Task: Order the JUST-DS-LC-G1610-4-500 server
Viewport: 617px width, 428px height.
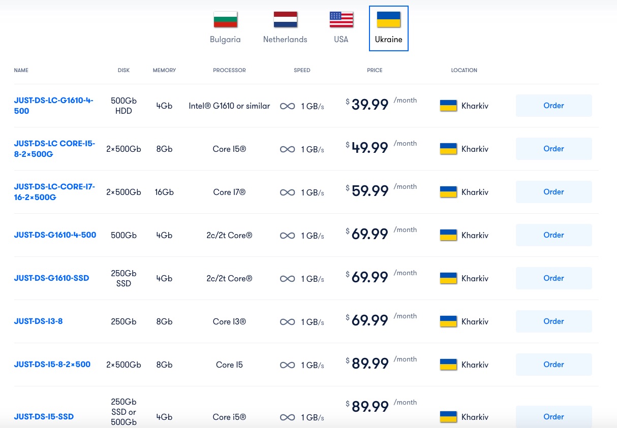Action: (x=553, y=106)
